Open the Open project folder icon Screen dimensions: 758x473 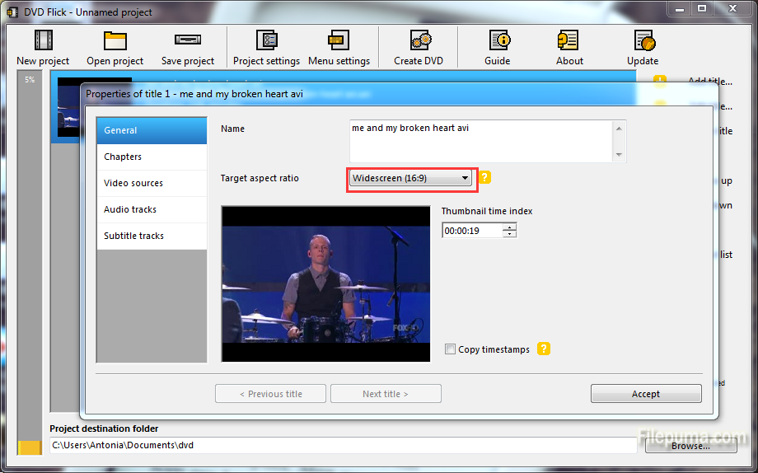115,41
